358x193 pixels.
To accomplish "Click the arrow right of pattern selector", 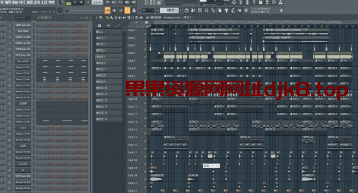I will pyautogui.click(x=180, y=10).
